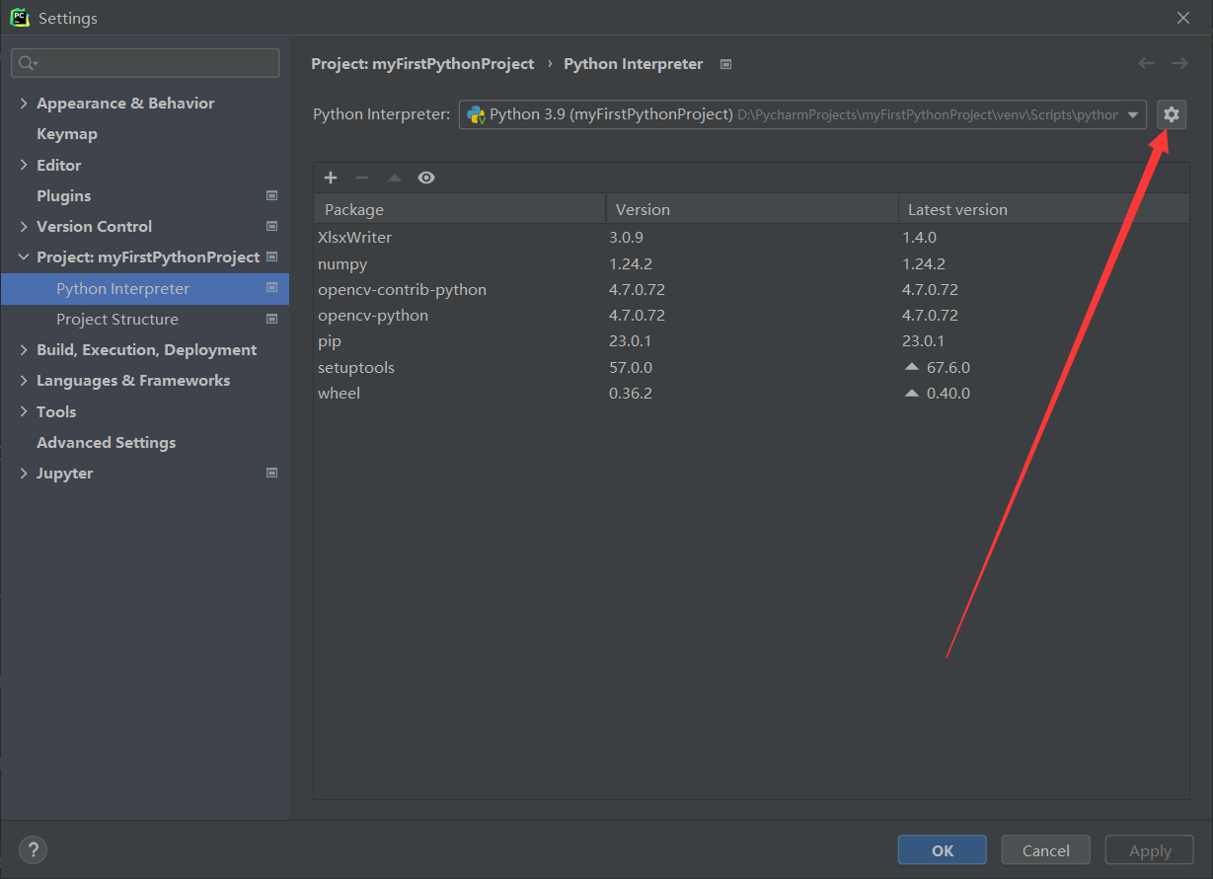The height and width of the screenshot is (879, 1213).
Task: Confirm settings with the OK button
Action: [941, 849]
